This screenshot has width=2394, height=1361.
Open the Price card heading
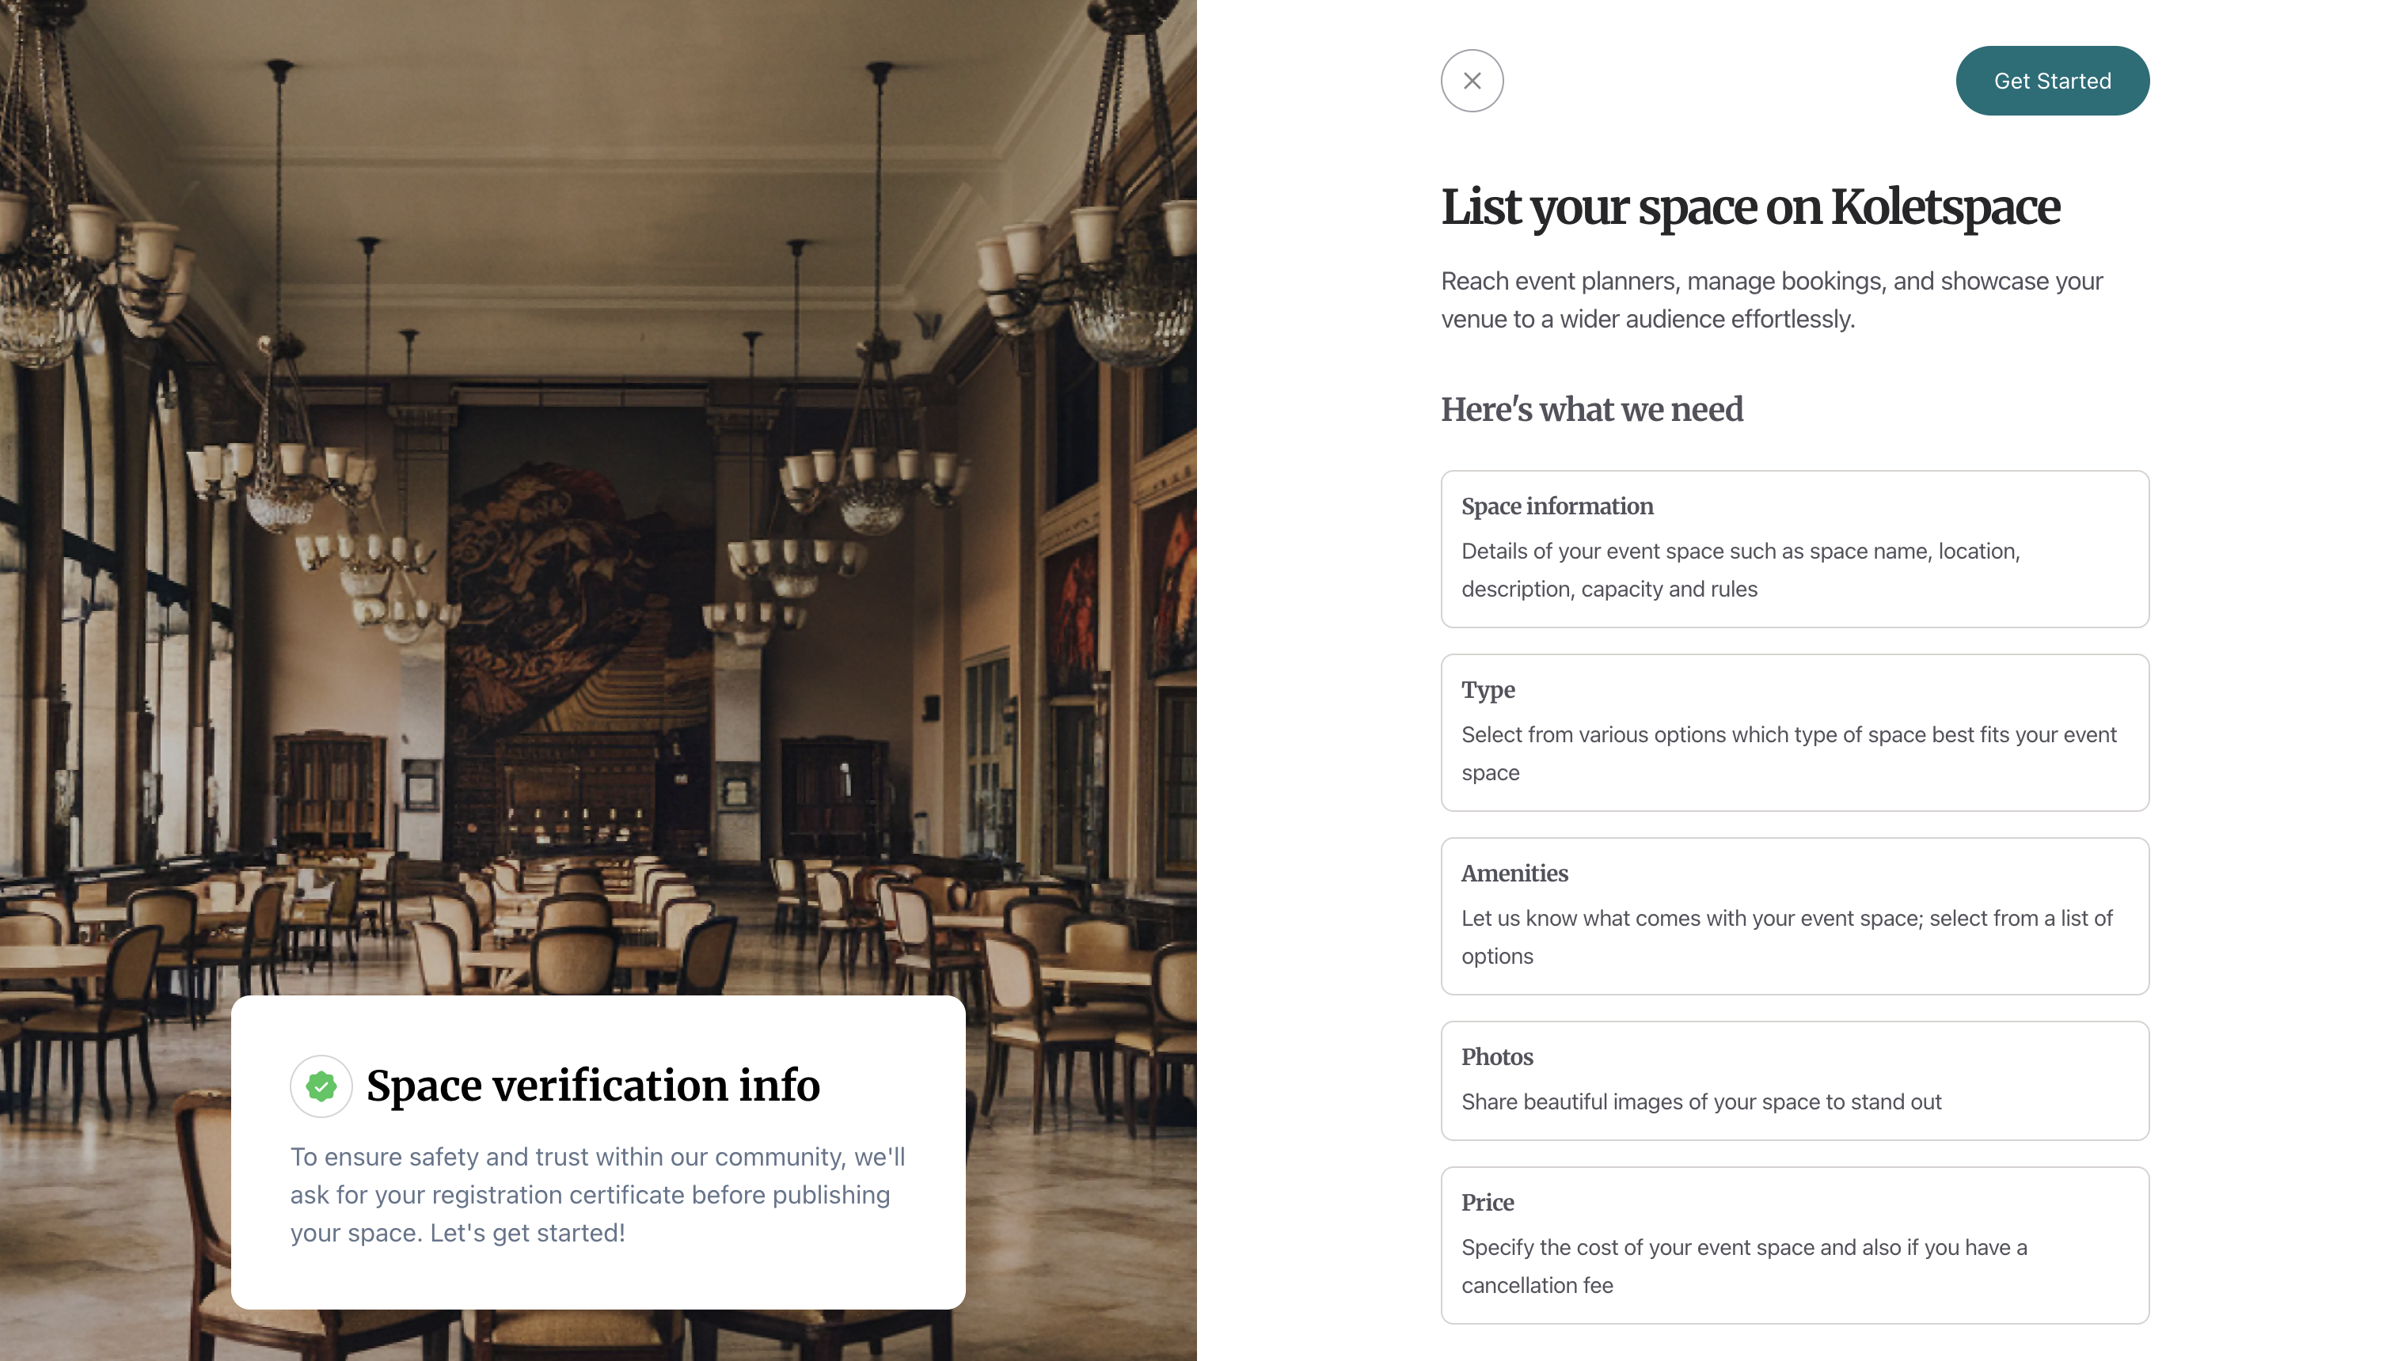(x=1487, y=1202)
